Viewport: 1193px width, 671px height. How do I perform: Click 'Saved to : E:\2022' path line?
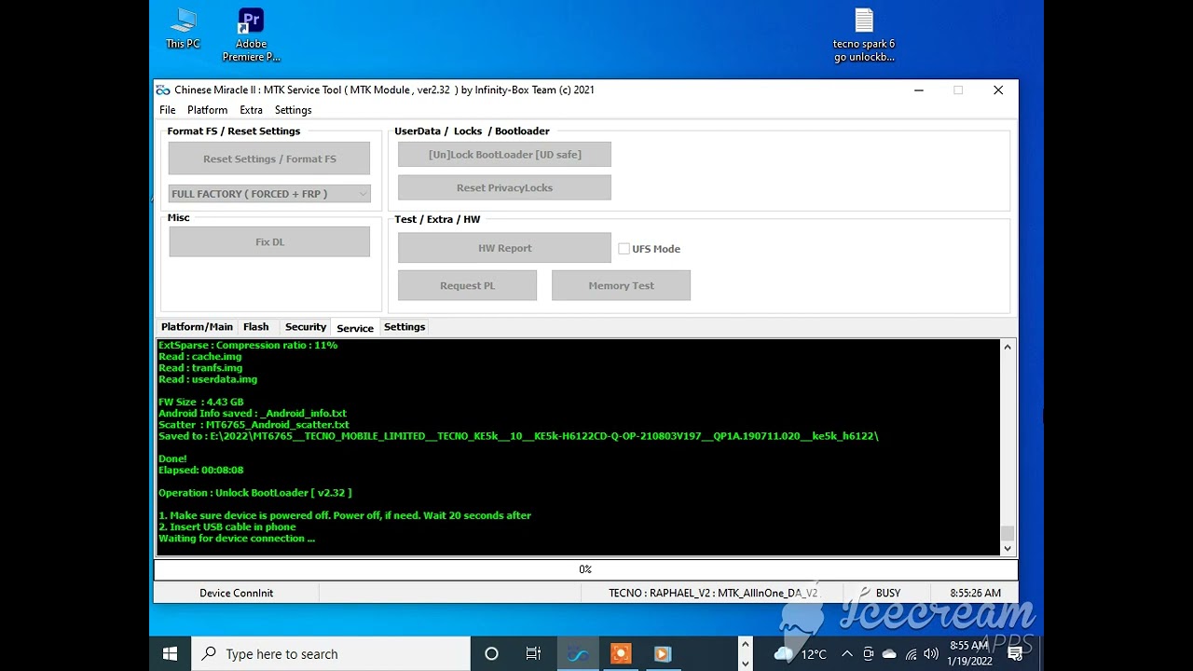(518, 436)
